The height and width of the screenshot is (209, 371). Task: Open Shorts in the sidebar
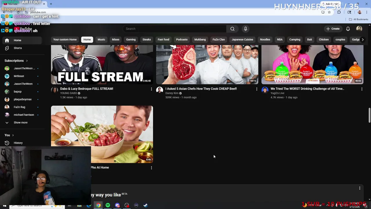coord(22,48)
